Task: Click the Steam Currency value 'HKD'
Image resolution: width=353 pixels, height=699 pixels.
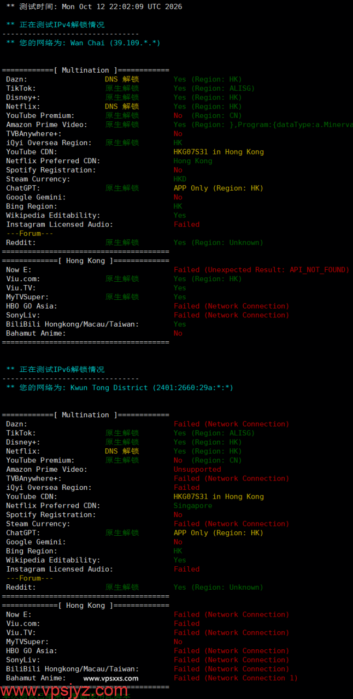Action: coord(180,179)
